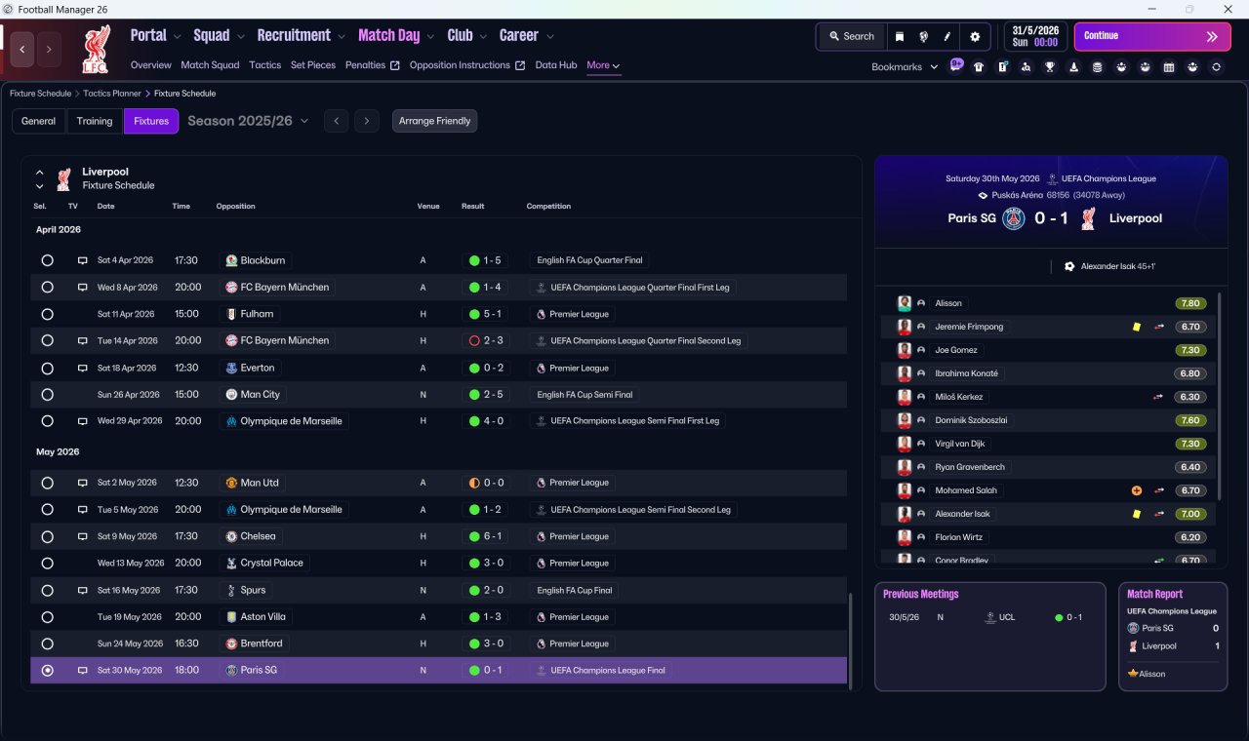Viewport: 1249px width, 741px height.
Task: Click the main back navigation arrow
Action: coord(22,49)
